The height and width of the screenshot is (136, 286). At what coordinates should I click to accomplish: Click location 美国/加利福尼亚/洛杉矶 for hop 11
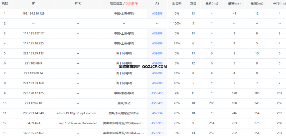pos(124,113)
